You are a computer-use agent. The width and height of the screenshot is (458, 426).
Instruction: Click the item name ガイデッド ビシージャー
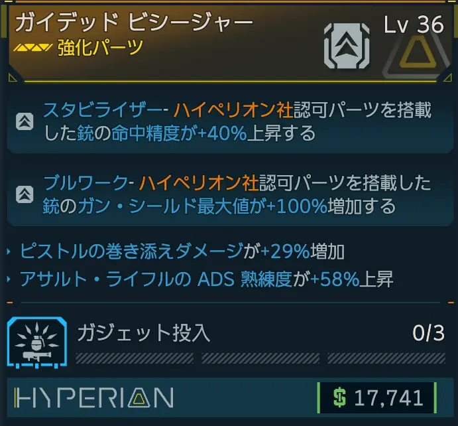tap(134, 22)
